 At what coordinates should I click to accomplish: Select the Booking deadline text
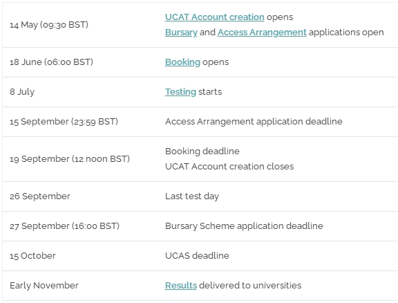pos(202,151)
